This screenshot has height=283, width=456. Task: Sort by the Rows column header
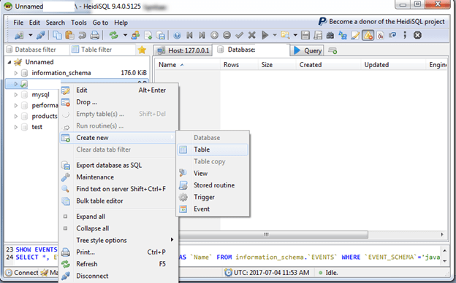(x=239, y=65)
